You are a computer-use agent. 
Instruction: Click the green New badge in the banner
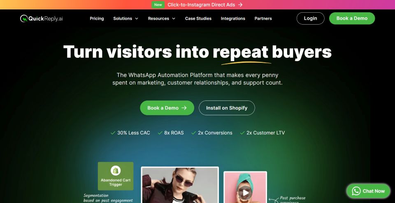(158, 5)
